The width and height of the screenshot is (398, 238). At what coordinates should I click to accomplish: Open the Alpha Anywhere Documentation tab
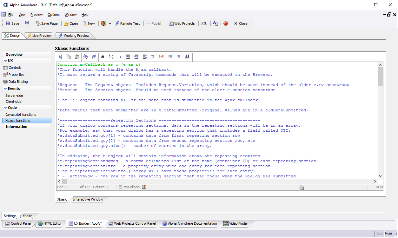[190, 223]
